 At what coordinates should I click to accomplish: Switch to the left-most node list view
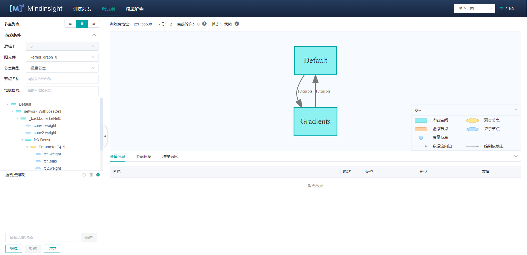click(x=70, y=24)
